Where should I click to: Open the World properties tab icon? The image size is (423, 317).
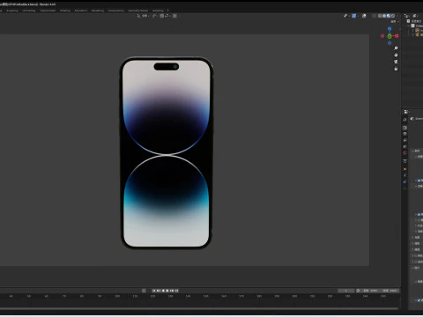[404, 152]
